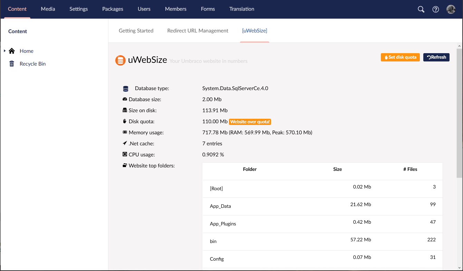Click the Website top folders folder icon
The height and width of the screenshot is (271, 463).
click(x=125, y=166)
